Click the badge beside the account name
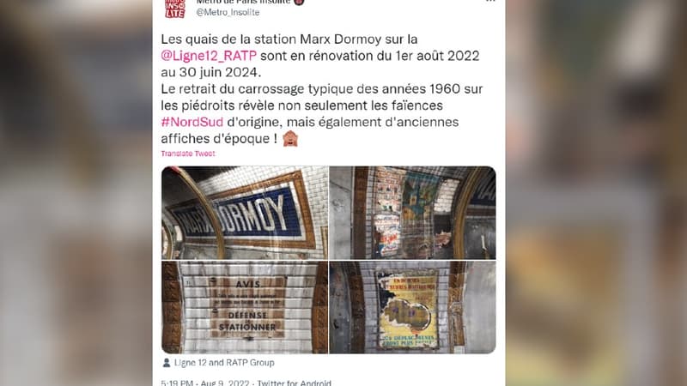This screenshot has height=386, width=687. (x=299, y=2)
